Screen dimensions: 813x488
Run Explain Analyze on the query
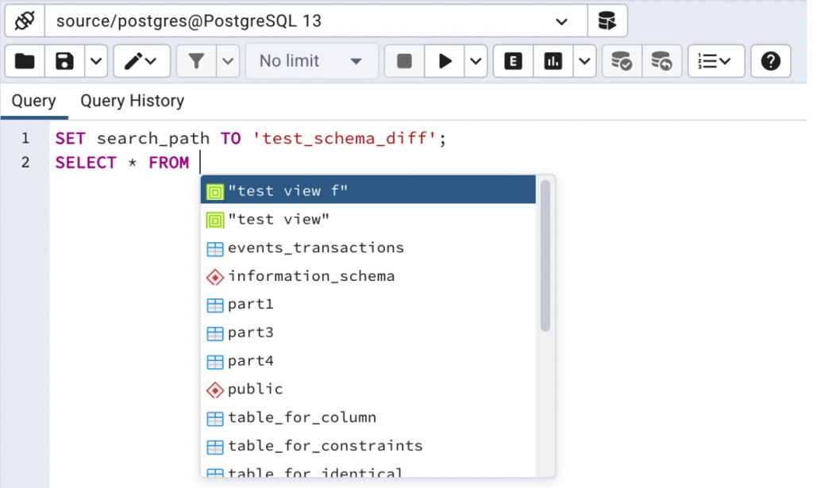pyautogui.click(x=553, y=61)
